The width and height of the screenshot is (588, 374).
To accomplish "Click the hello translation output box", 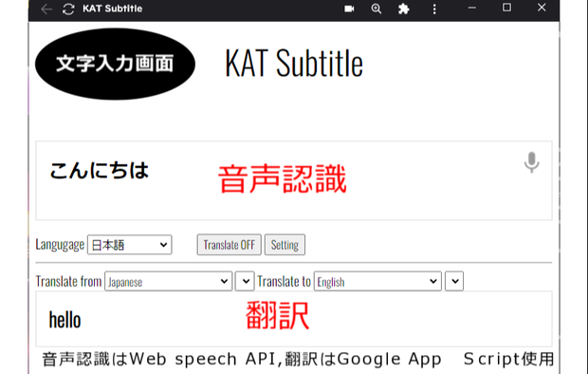I will (x=294, y=319).
